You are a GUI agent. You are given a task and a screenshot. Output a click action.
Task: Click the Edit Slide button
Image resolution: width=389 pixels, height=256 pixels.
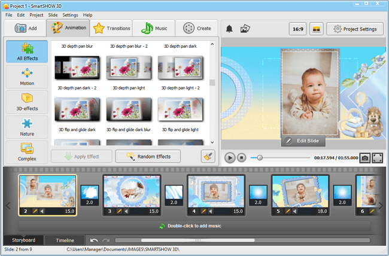coord(303,141)
